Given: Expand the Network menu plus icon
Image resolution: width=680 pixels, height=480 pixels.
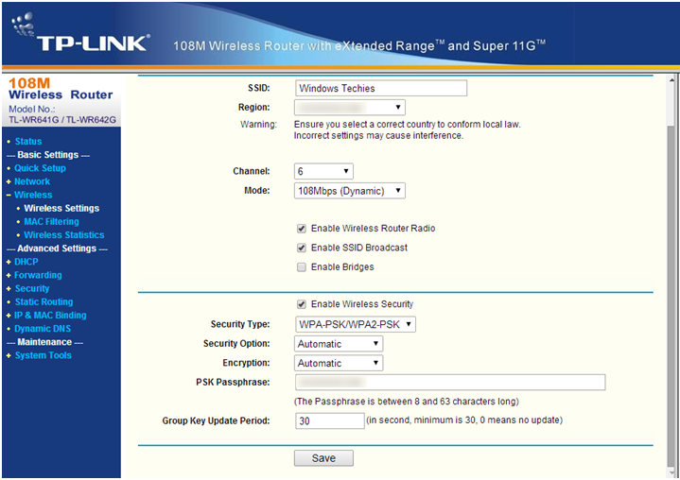Looking at the screenshot, I should (x=9, y=181).
